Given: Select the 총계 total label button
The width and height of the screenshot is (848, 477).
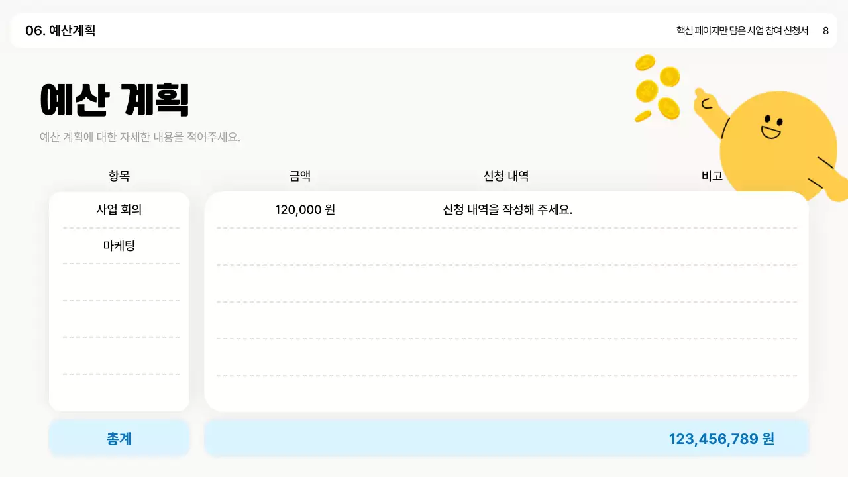Looking at the screenshot, I should pos(119,438).
